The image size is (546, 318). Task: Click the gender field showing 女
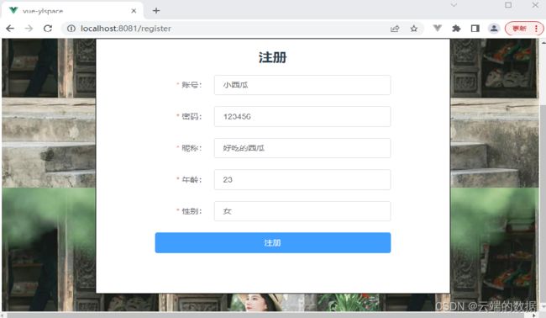302,211
